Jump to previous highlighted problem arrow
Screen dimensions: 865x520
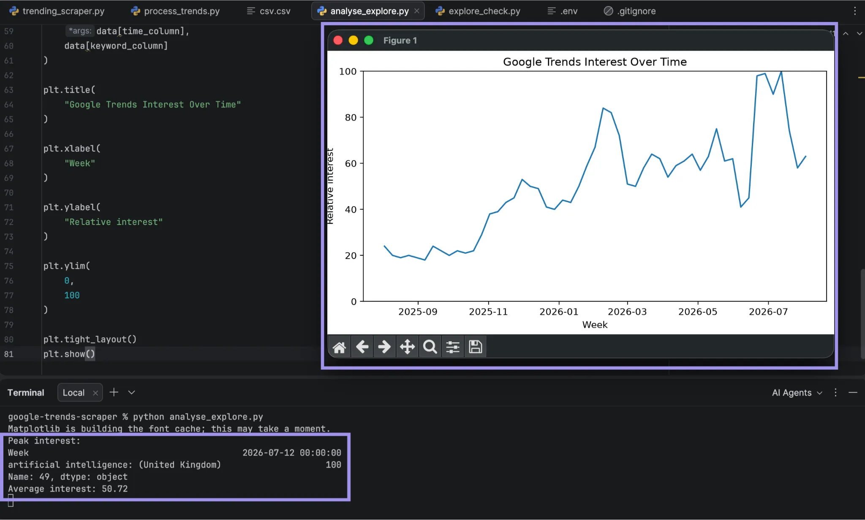click(x=846, y=33)
